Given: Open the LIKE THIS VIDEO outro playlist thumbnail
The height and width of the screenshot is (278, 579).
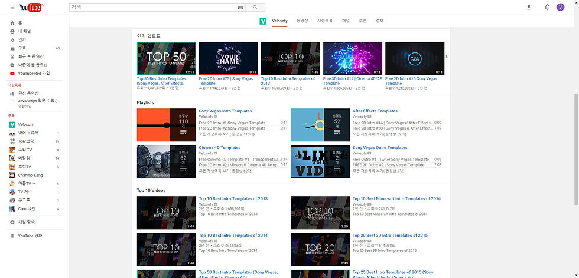Looking at the screenshot, I should tap(320, 161).
